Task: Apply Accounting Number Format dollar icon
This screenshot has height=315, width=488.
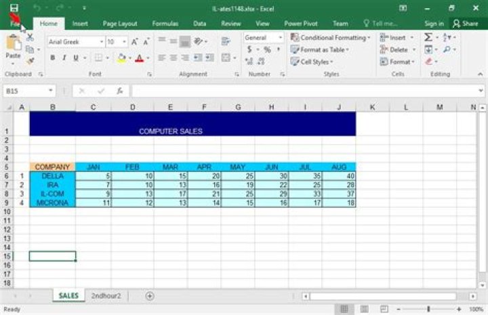Action: 249,49
